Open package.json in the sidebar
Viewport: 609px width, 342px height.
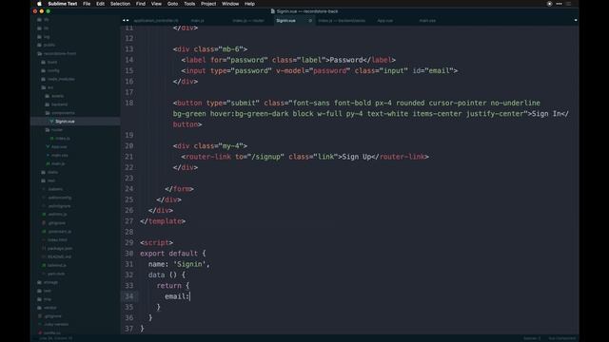point(60,248)
